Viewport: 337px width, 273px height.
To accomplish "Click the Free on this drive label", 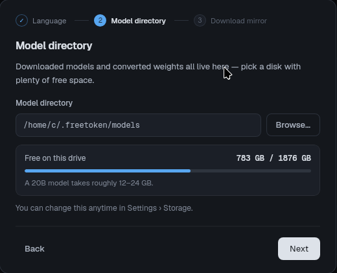I will pos(55,158).
